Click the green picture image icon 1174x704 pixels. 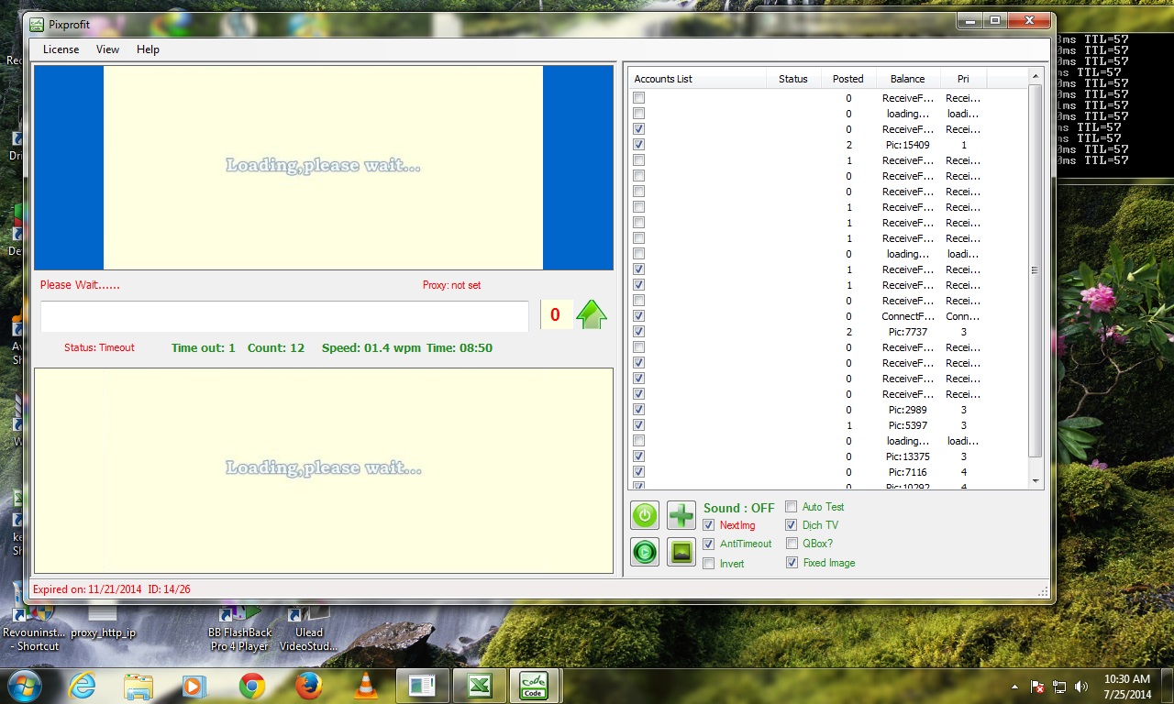point(681,552)
